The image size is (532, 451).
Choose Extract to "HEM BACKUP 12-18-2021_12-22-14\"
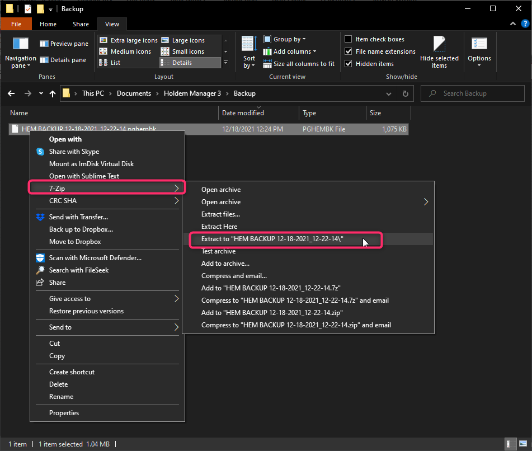pyautogui.click(x=308, y=239)
